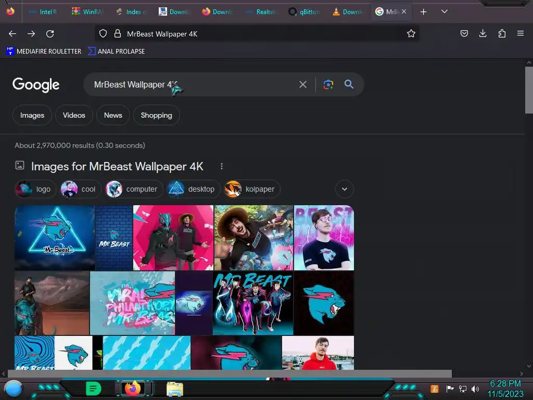Open the taskbar clock and date

[x=505, y=389]
